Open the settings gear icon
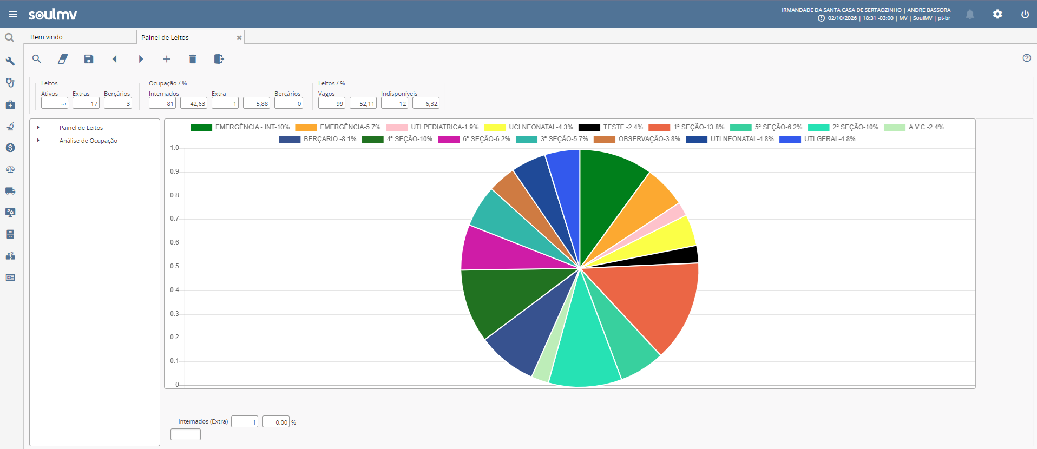 (997, 14)
